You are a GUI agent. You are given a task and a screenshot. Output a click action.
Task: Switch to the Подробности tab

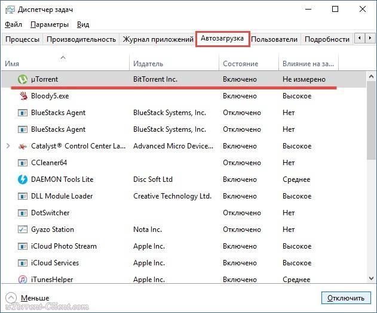[327, 39]
